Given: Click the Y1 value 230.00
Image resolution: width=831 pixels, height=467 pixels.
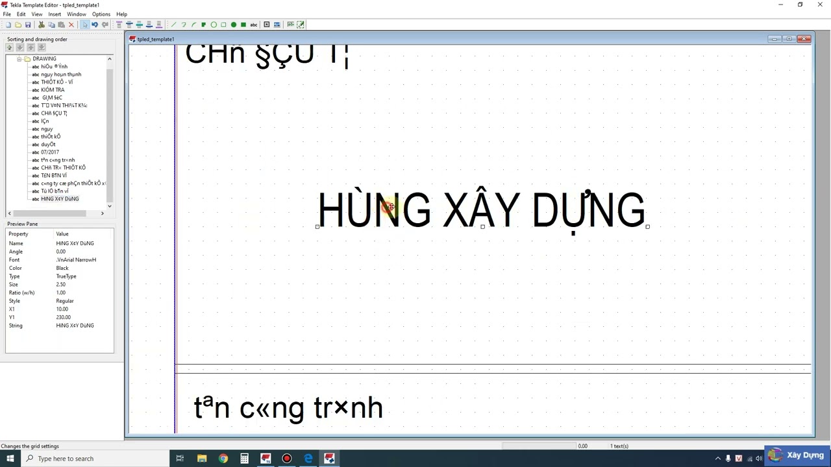Looking at the screenshot, I should point(63,318).
